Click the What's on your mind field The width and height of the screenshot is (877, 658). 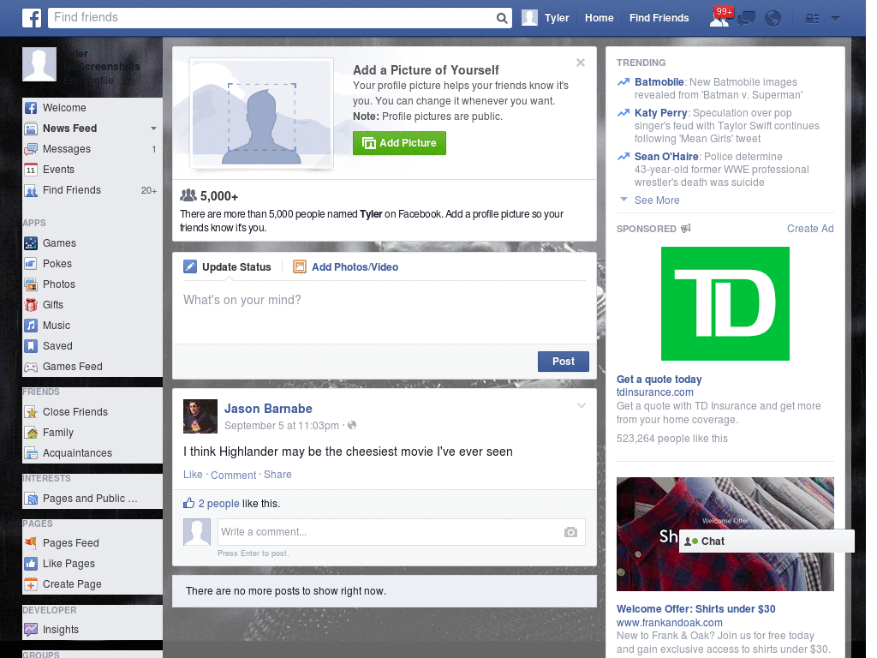385,312
